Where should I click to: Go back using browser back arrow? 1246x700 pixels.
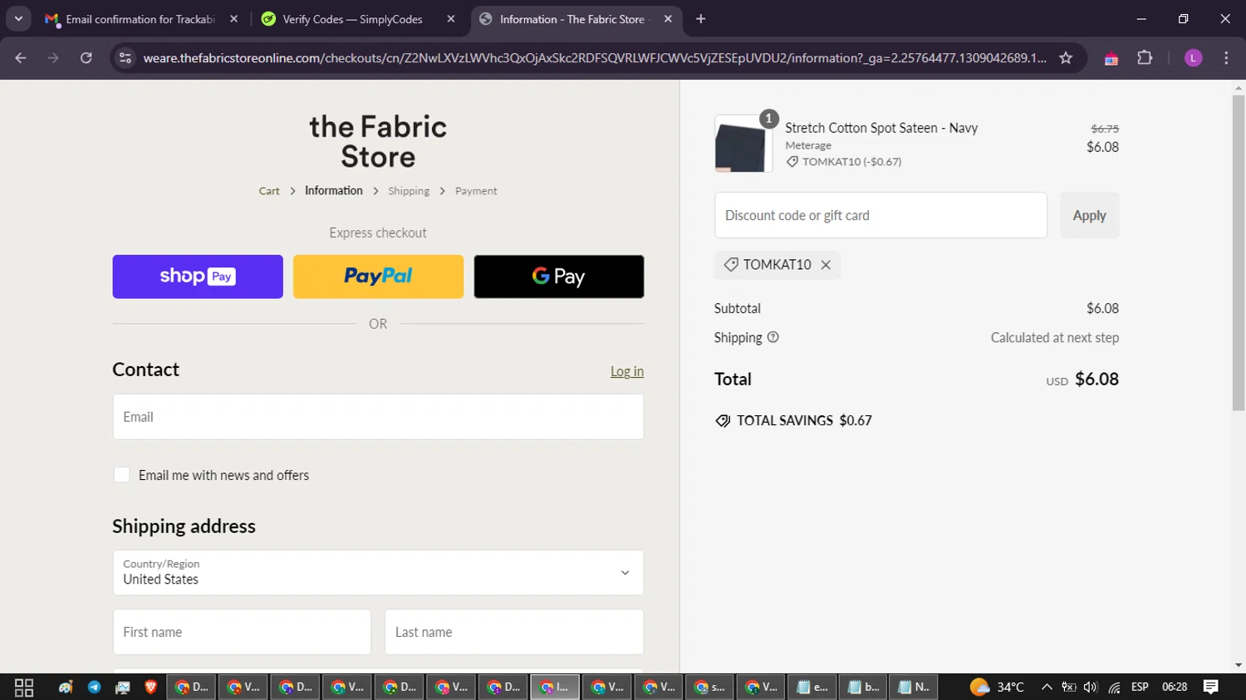tap(21, 58)
